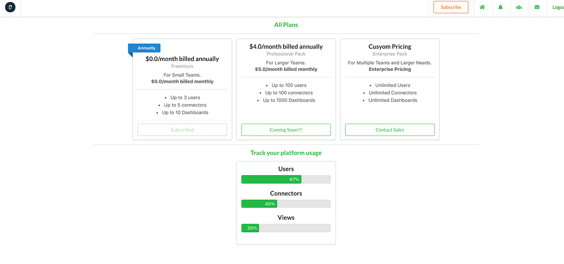Select the Cusyom Pricing plan title
Image resolution: width=564 pixels, height=264 pixels.
(x=390, y=47)
